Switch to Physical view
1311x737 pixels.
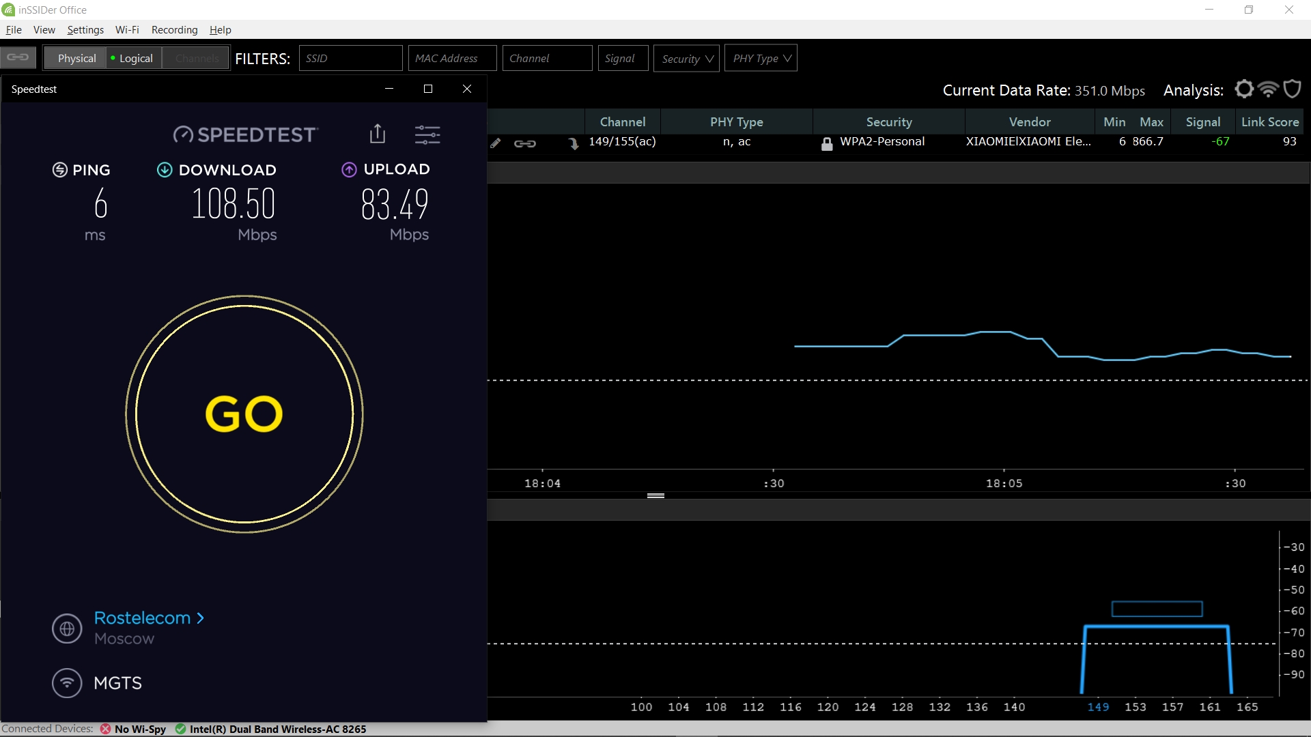point(76,58)
